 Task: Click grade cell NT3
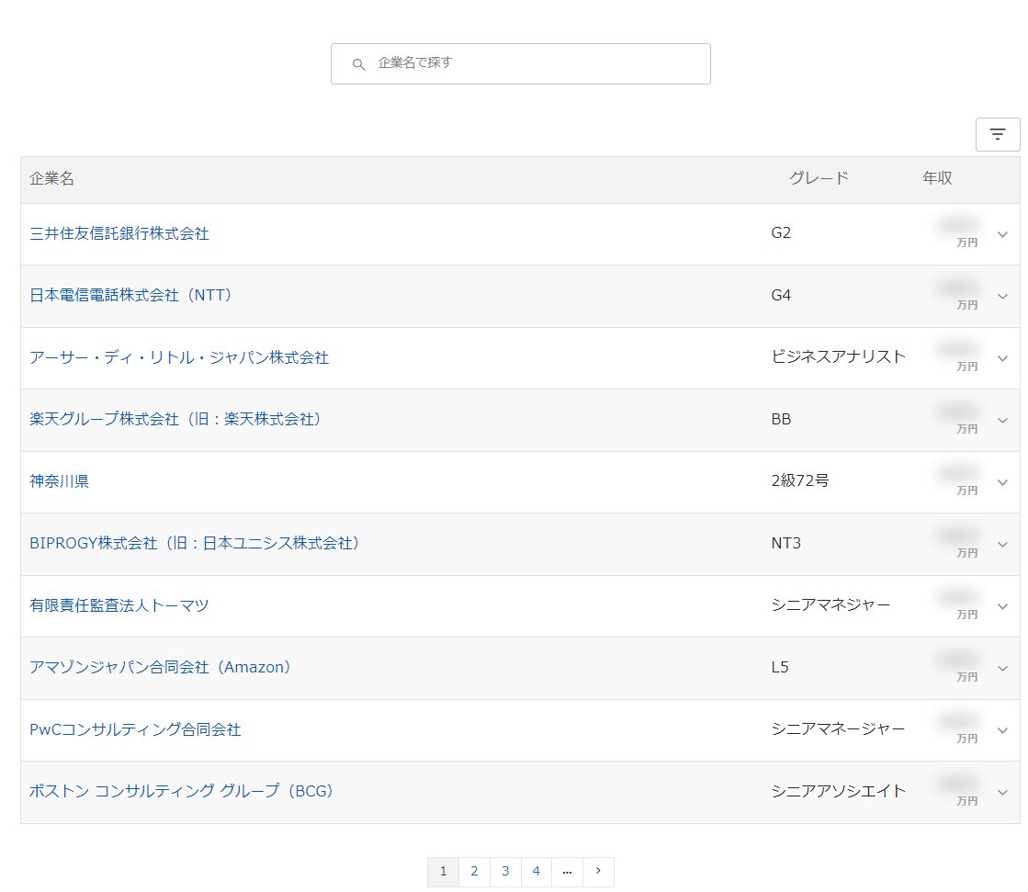785,543
